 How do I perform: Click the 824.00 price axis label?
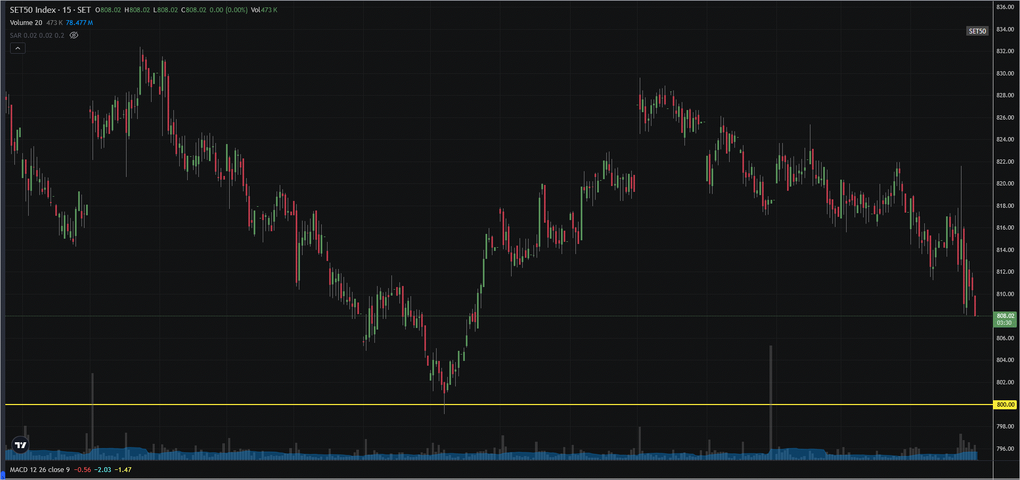[1005, 140]
